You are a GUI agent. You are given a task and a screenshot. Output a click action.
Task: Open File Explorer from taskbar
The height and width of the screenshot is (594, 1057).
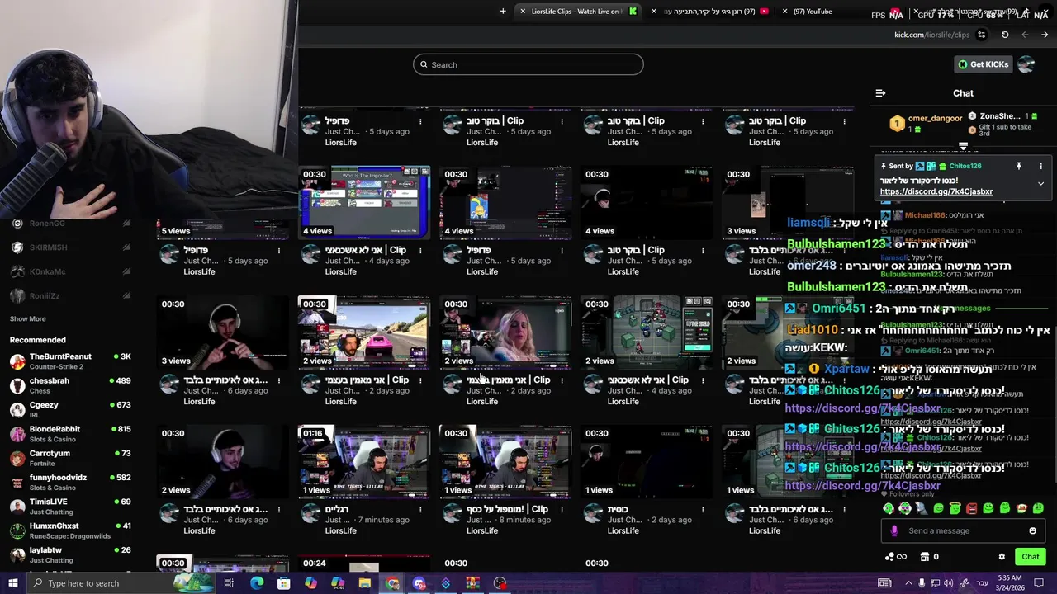tap(365, 583)
